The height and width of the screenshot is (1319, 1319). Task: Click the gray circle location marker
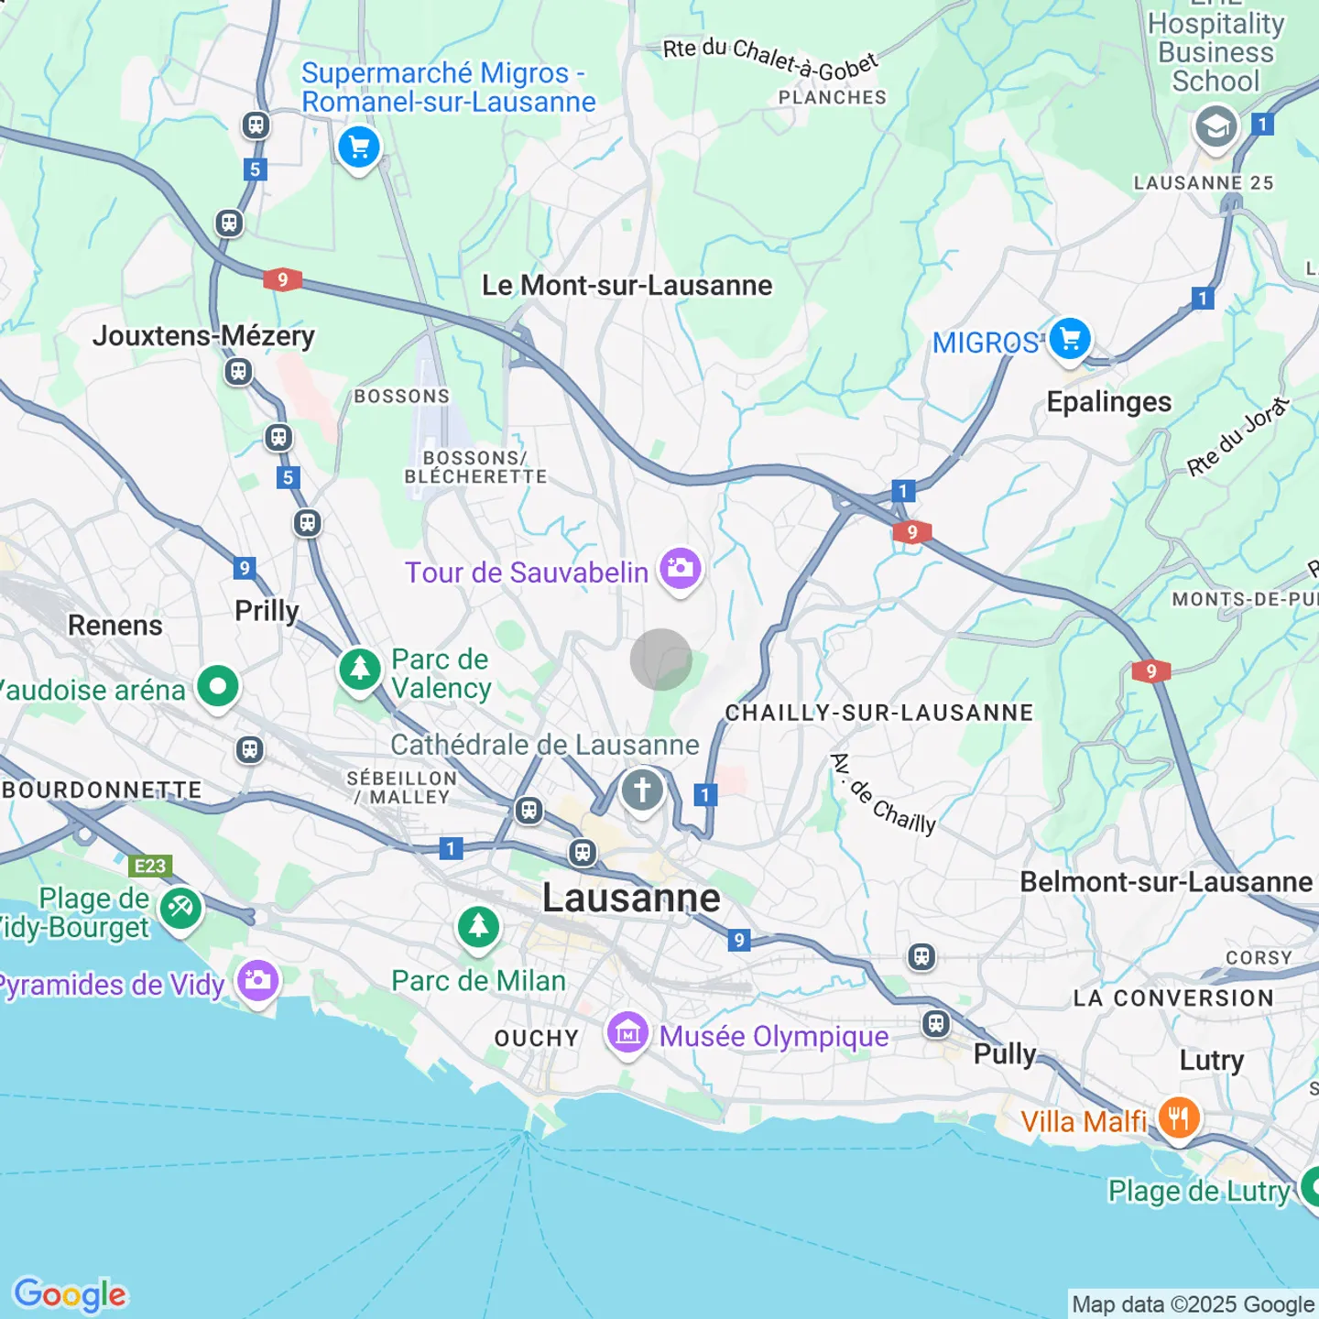pos(660,659)
